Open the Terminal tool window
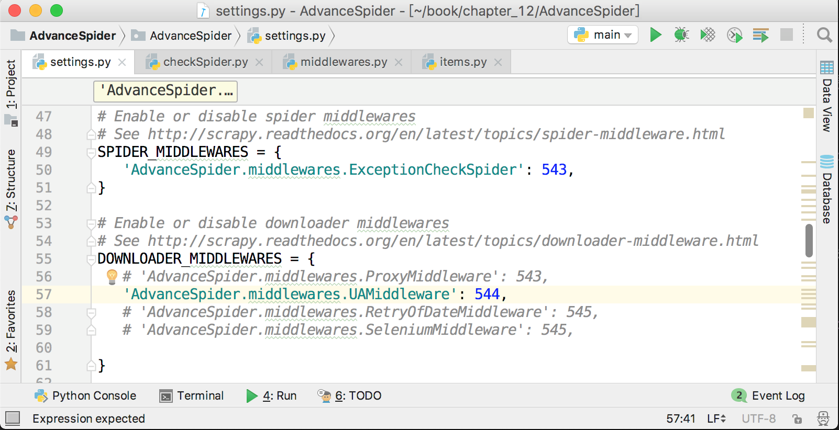839x430 pixels. click(x=192, y=396)
